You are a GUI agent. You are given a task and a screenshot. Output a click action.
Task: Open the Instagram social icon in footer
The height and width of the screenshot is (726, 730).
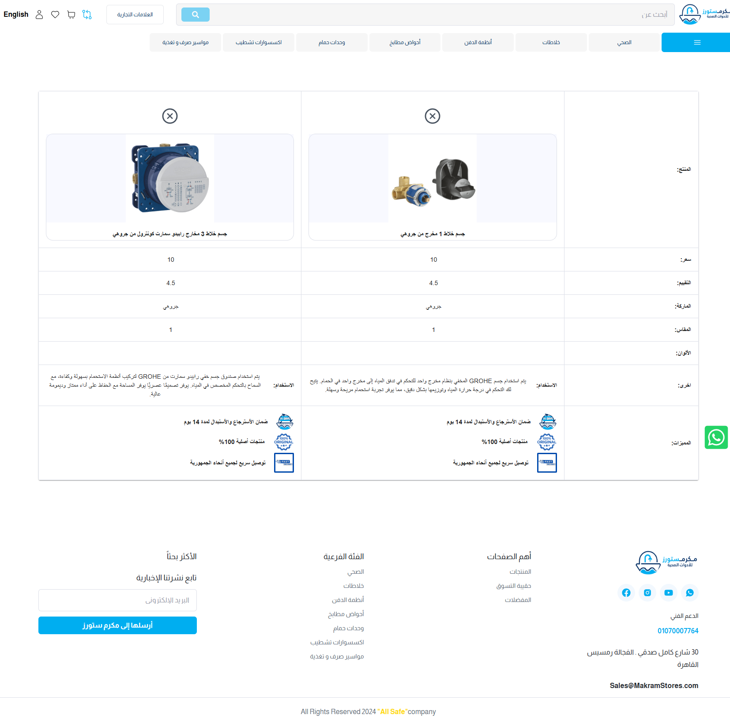(647, 593)
